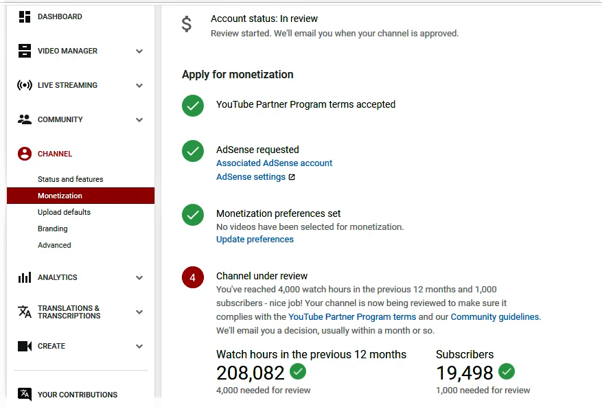Click the green check next to 208,082 watch hours
The width and height of the screenshot is (602, 407).
(x=298, y=371)
